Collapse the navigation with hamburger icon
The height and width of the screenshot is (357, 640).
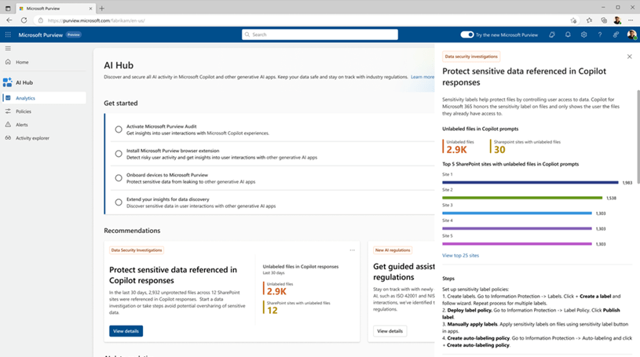pyautogui.click(x=8, y=49)
